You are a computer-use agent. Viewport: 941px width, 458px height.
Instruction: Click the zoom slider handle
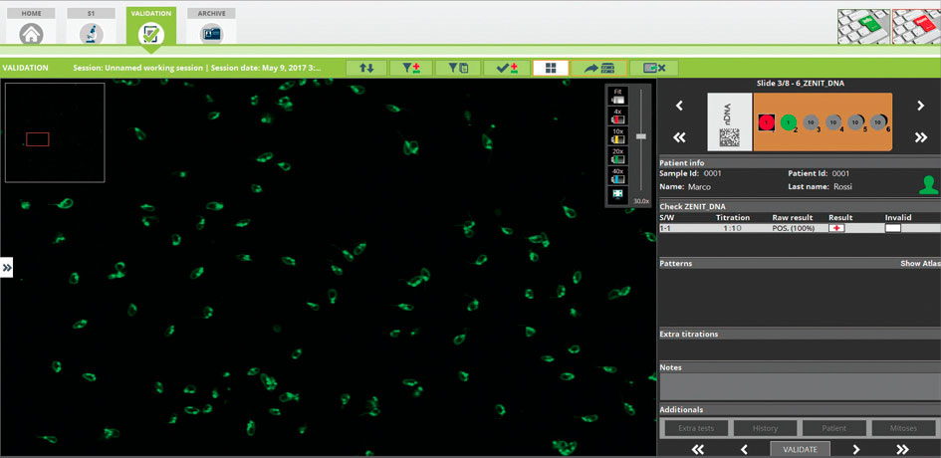[x=641, y=135]
